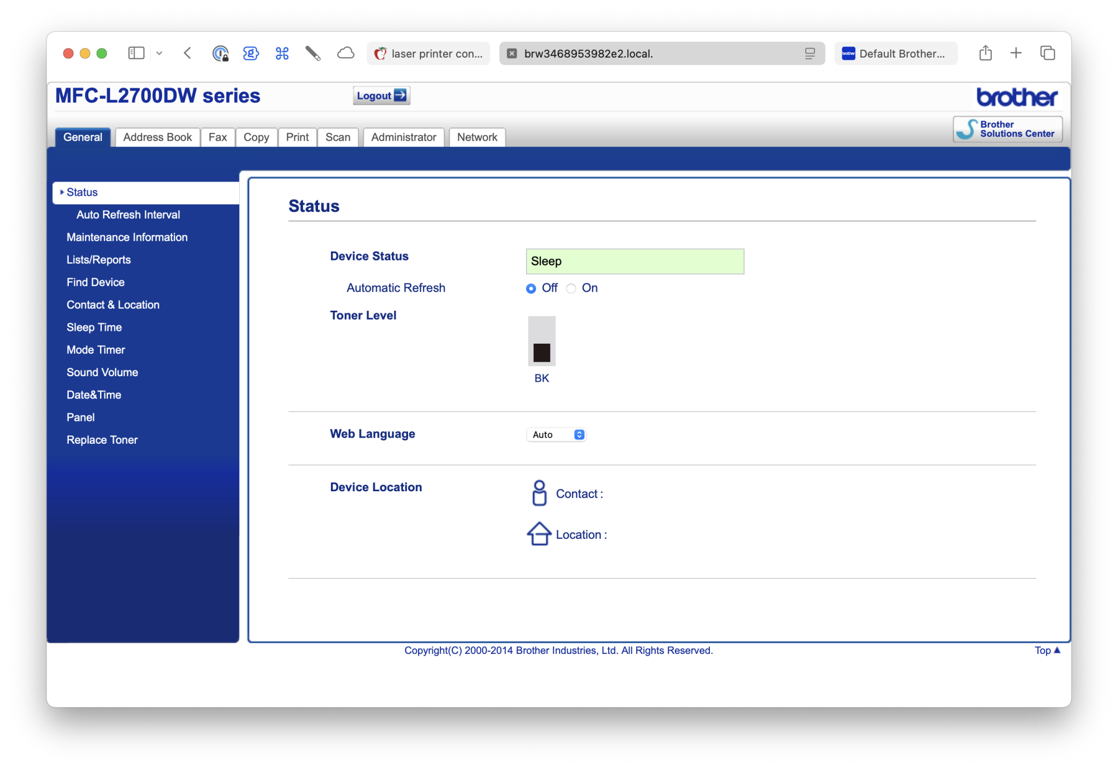Screen dimensions: 1118x769
Task: Open Brother Solutions Center link
Action: [x=1007, y=129]
